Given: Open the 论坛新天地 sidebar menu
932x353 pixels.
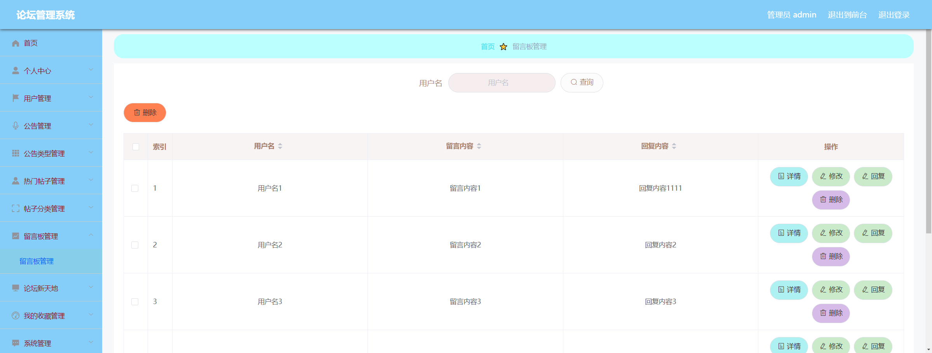Looking at the screenshot, I should click(51, 288).
